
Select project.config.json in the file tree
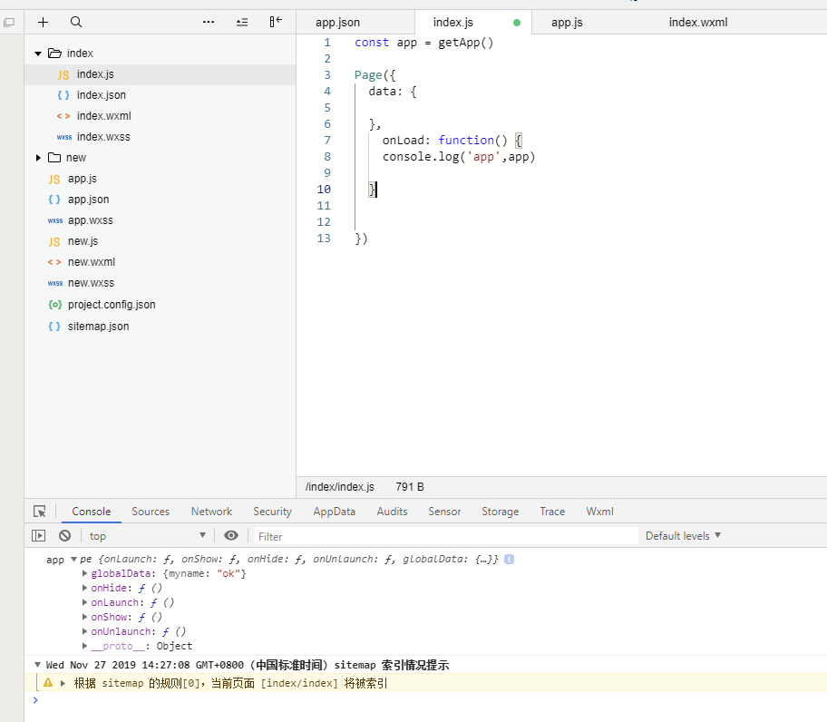[111, 305]
